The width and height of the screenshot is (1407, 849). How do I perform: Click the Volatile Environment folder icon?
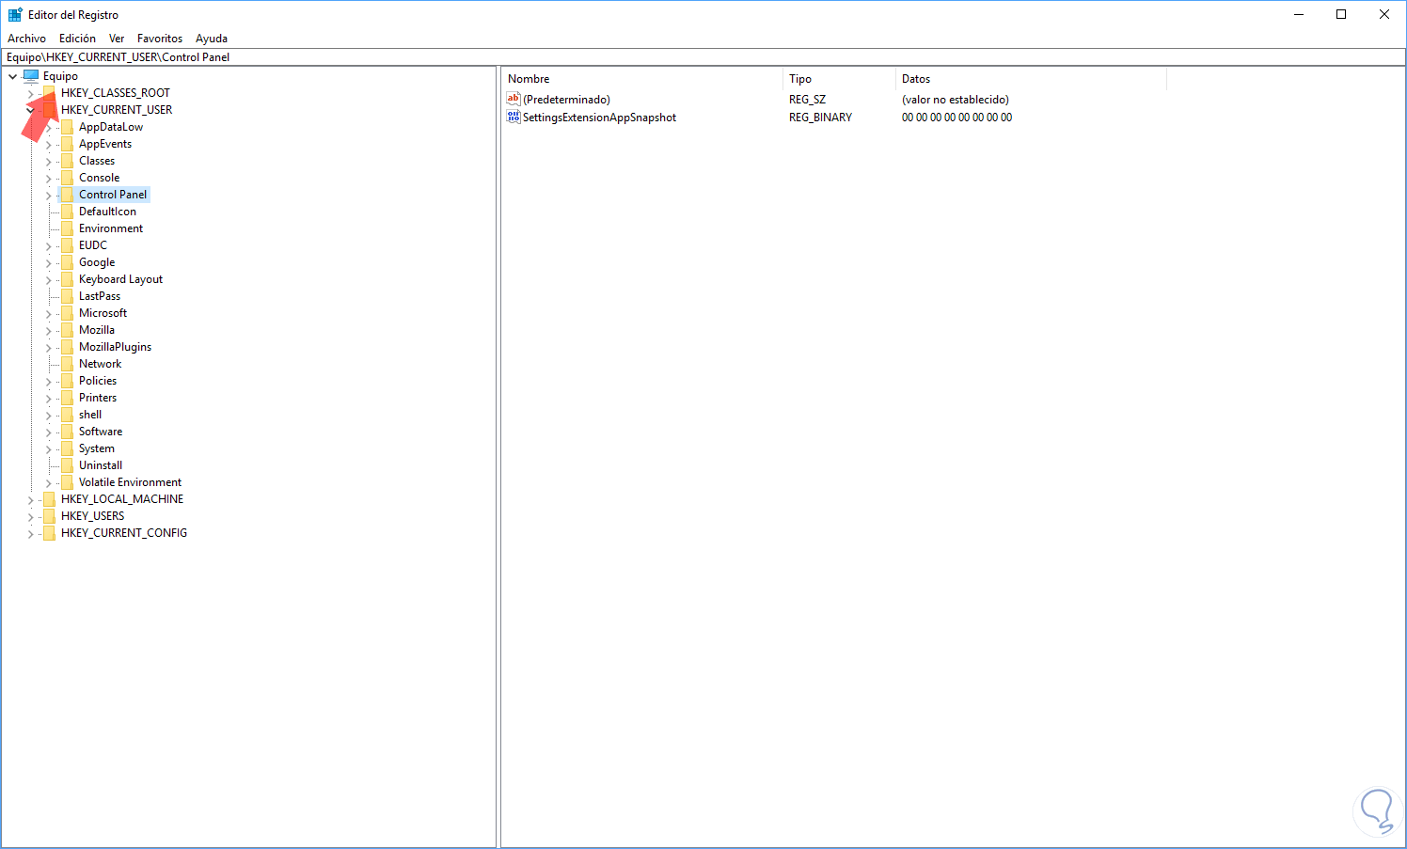pos(67,482)
